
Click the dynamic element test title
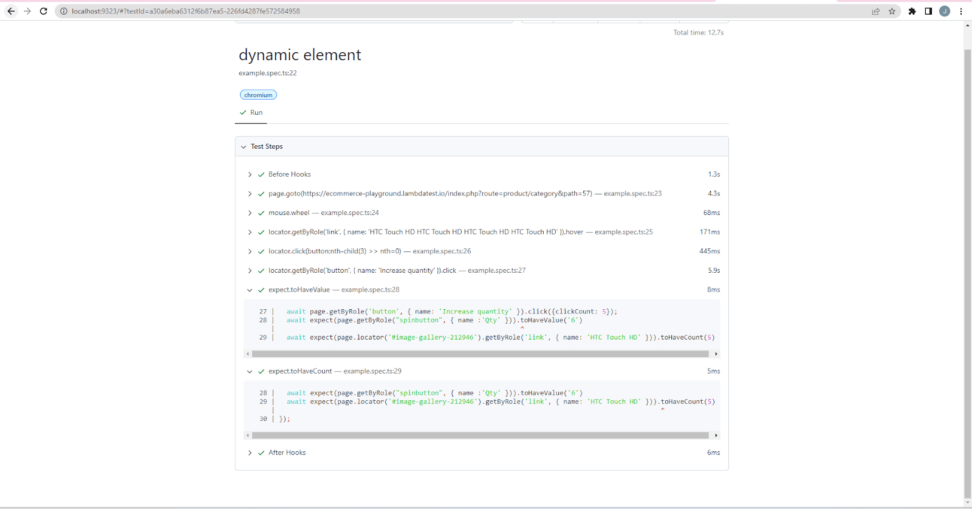pos(300,55)
